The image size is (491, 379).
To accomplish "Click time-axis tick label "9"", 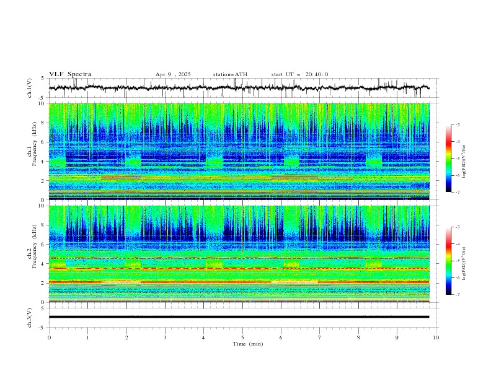I will pos(397,338).
